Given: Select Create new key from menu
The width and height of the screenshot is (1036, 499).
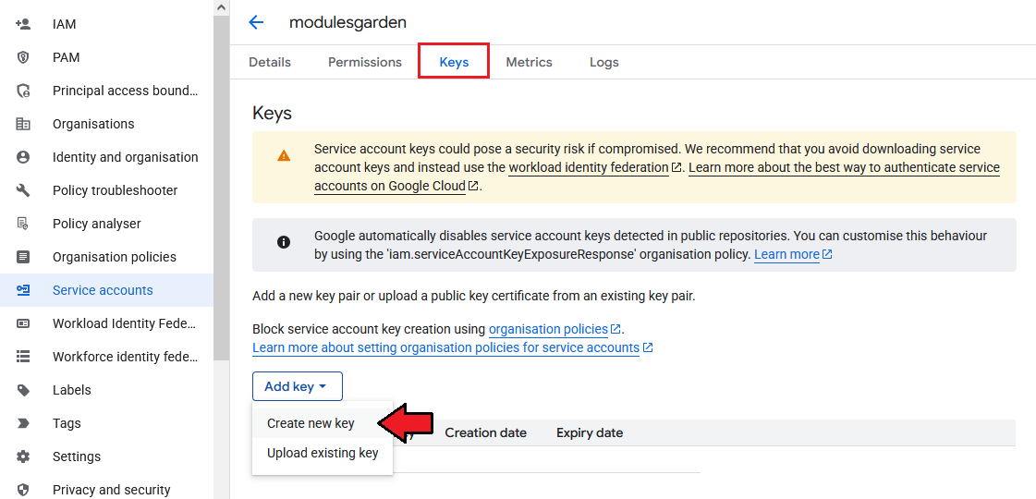Looking at the screenshot, I should [x=311, y=423].
